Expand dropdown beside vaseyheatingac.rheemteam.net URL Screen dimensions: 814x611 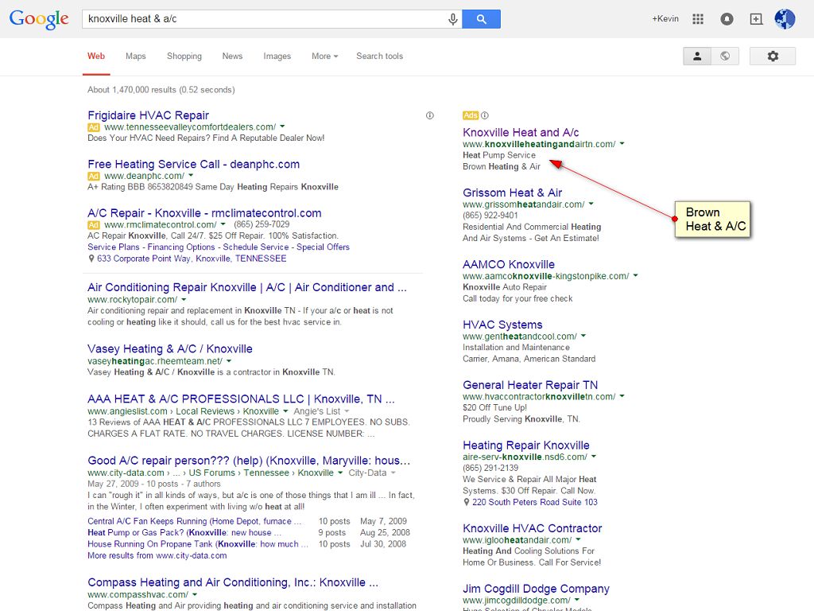click(x=229, y=360)
